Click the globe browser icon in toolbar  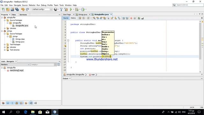pyautogui.click(x=55, y=9)
